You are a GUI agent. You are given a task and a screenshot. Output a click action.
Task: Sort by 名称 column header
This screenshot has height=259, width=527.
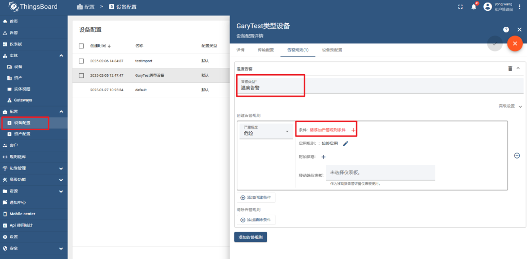[139, 46]
